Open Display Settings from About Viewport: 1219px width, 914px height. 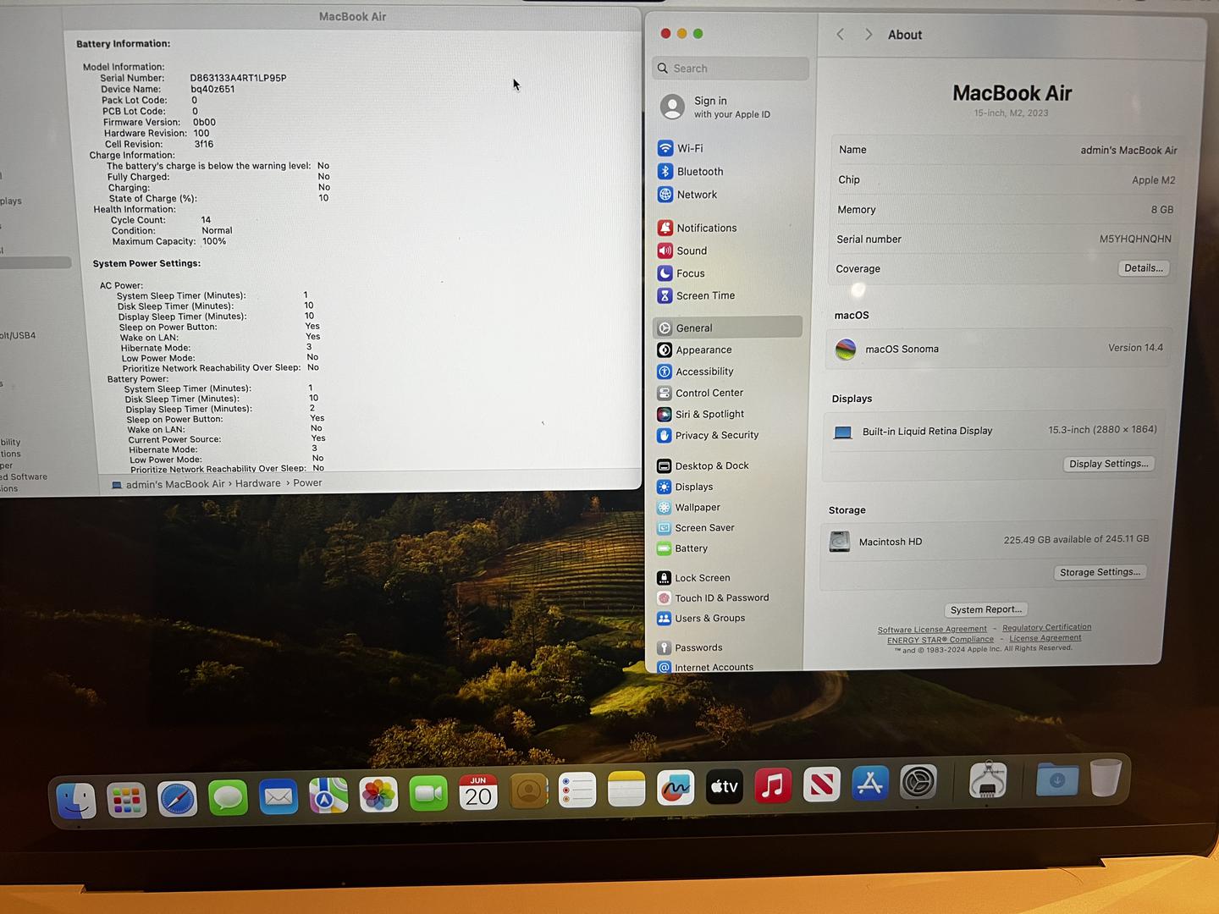click(1108, 464)
